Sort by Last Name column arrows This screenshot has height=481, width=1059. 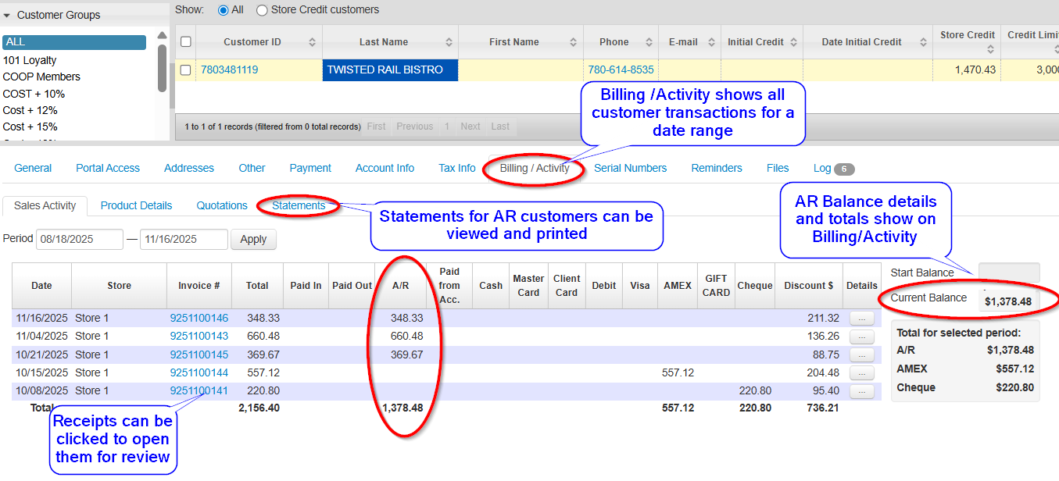tap(449, 42)
